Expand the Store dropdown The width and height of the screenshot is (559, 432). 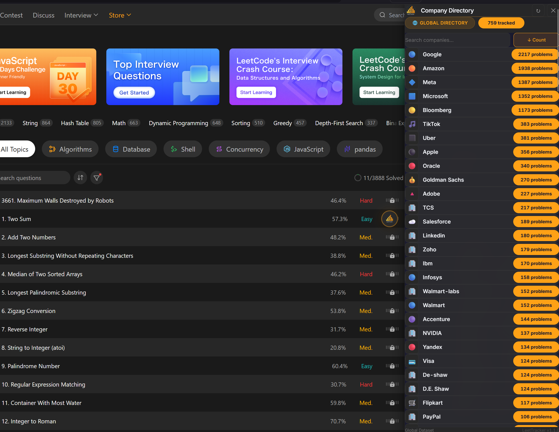pyautogui.click(x=119, y=15)
